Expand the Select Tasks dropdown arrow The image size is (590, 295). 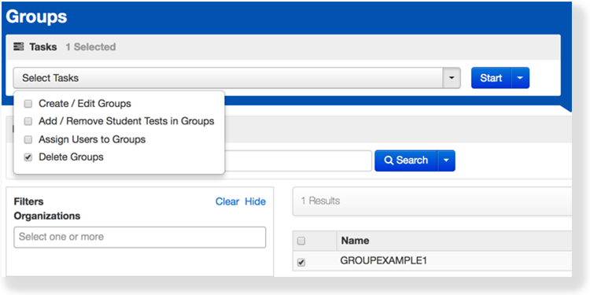click(452, 78)
